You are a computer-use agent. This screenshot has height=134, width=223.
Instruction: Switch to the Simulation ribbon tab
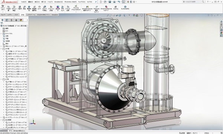point(55,15)
